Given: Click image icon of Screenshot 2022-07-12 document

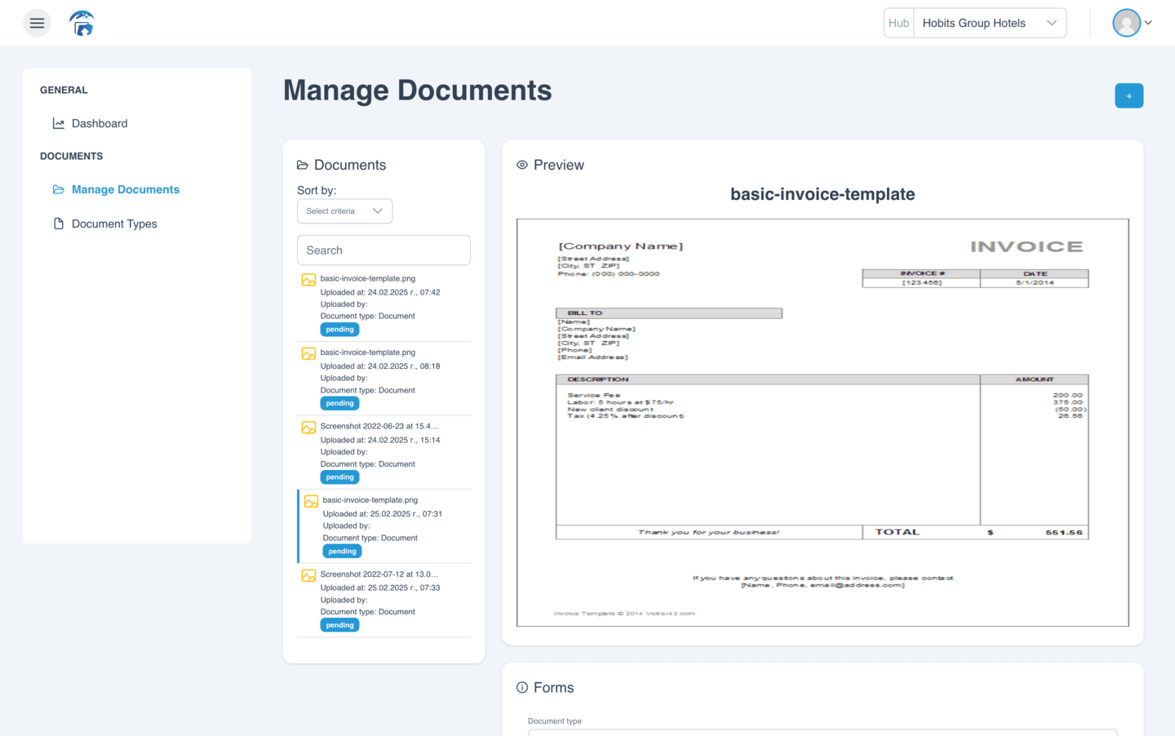Looking at the screenshot, I should [x=308, y=576].
